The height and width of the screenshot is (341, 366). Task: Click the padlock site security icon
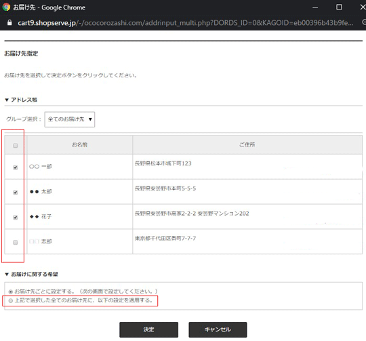(x=9, y=22)
